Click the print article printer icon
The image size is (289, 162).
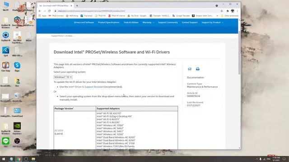pos(198,69)
